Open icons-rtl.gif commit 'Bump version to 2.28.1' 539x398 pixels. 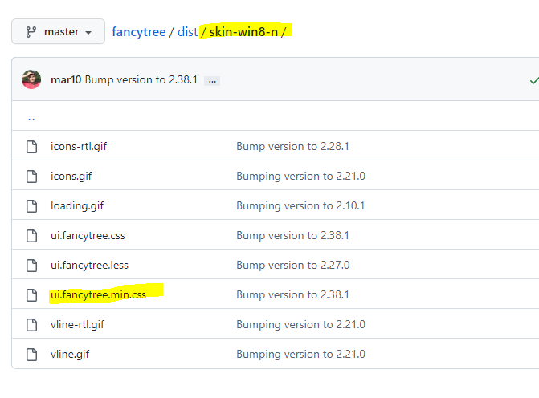coord(292,147)
